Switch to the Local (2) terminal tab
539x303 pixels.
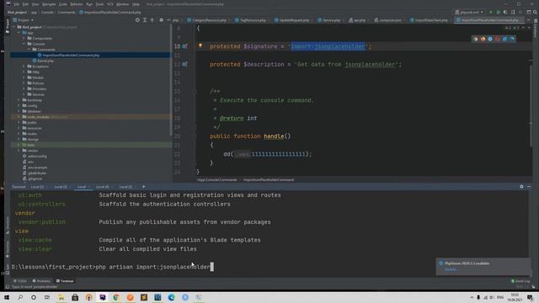tap(37, 187)
